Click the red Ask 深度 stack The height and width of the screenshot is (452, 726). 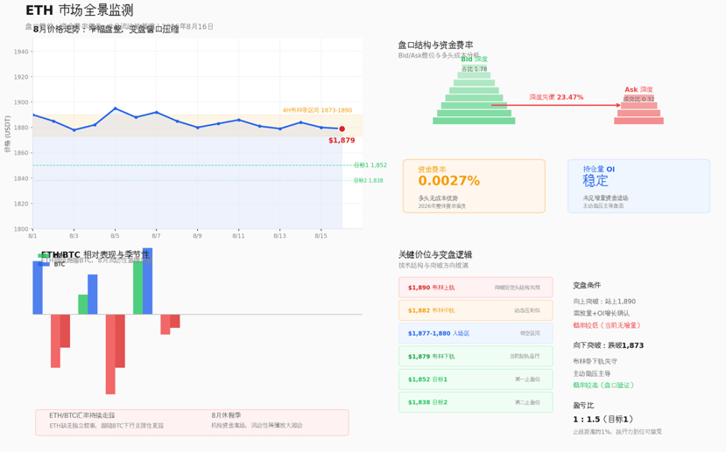tap(638, 109)
